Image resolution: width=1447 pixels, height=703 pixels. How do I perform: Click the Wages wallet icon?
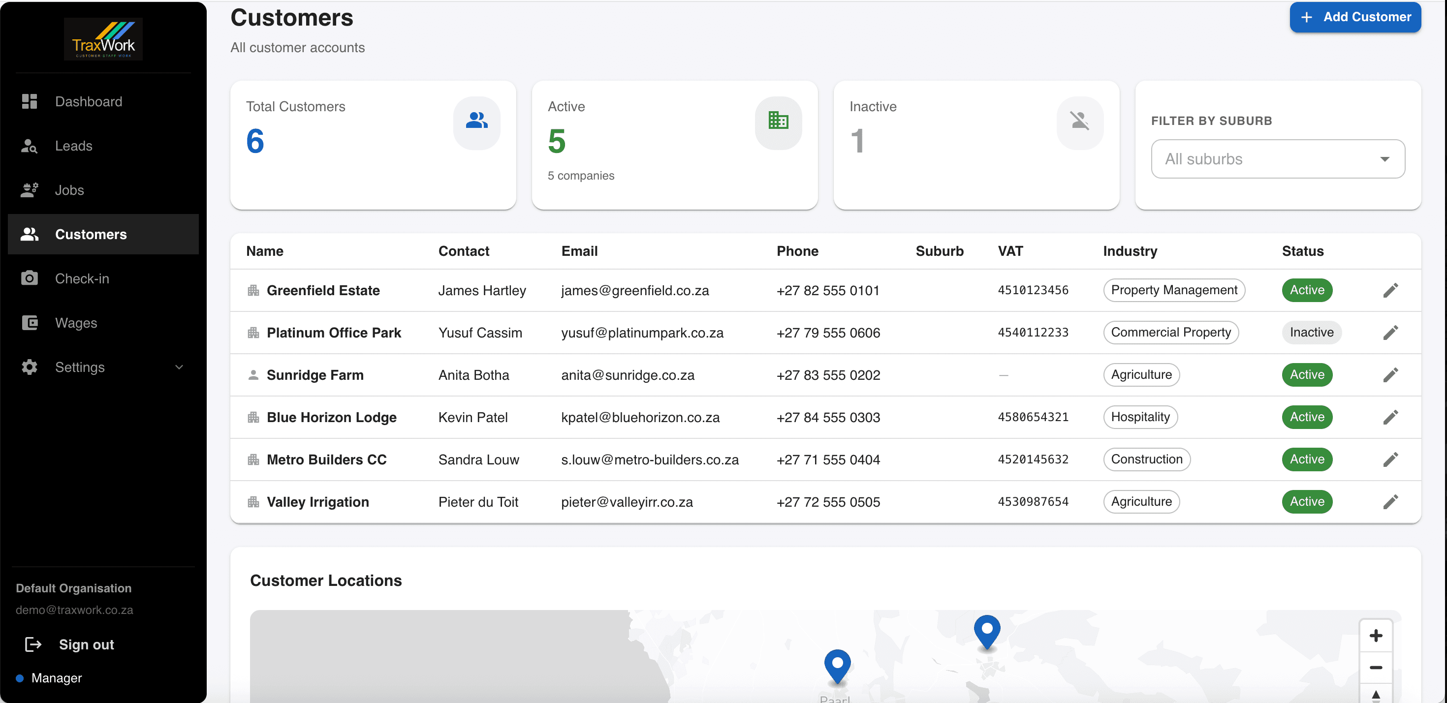point(29,322)
